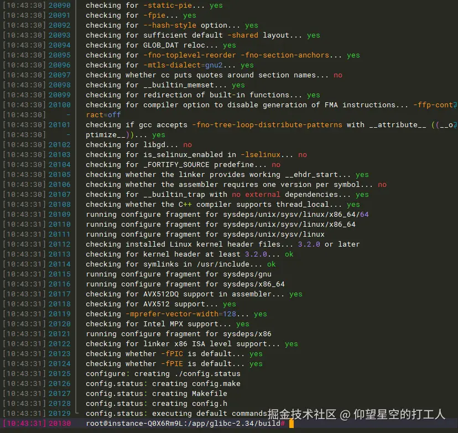Click '-fPIC' in line 20123
Image resolution: width=458 pixels, height=433 pixels.
[172, 353]
